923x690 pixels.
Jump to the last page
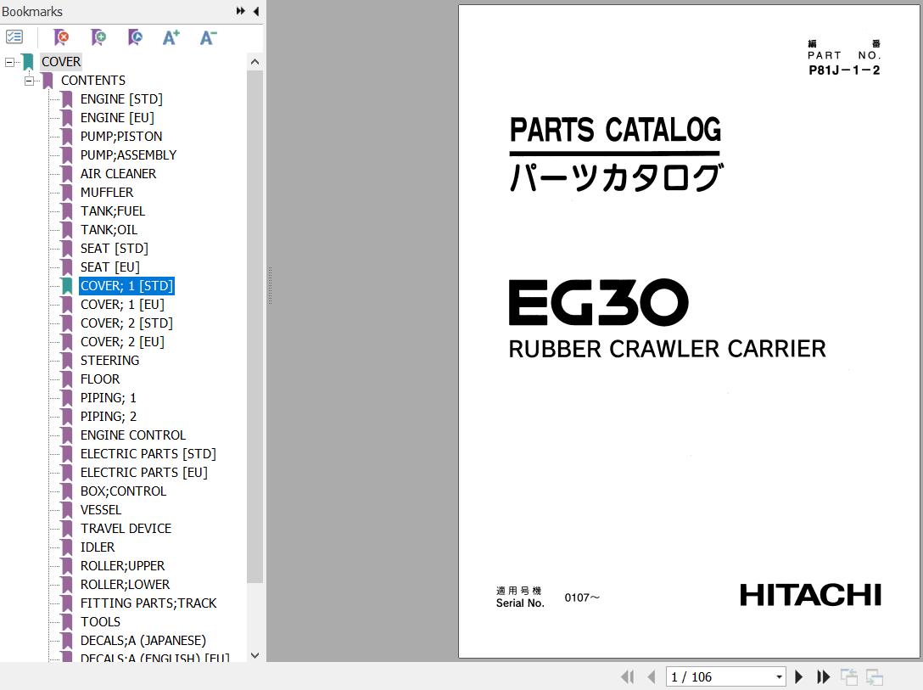coord(823,677)
